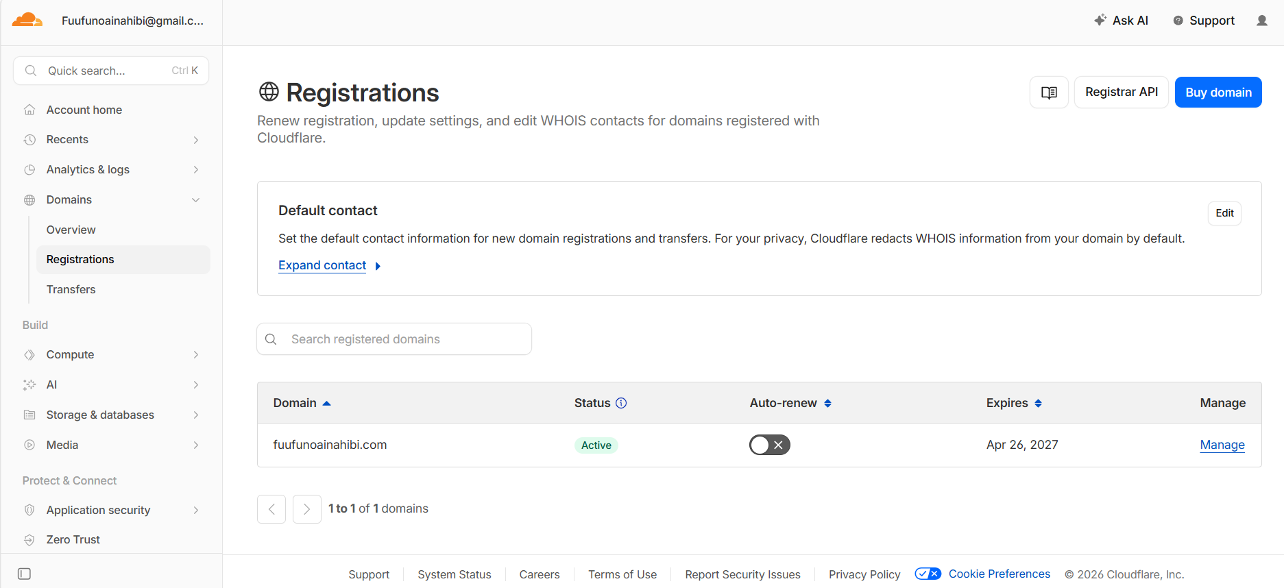The image size is (1284, 588).
Task: Expand the default contact details
Action: click(329, 265)
